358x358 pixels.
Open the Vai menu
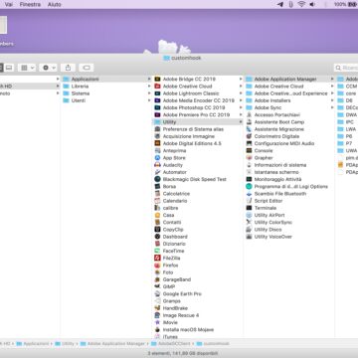point(9,4)
